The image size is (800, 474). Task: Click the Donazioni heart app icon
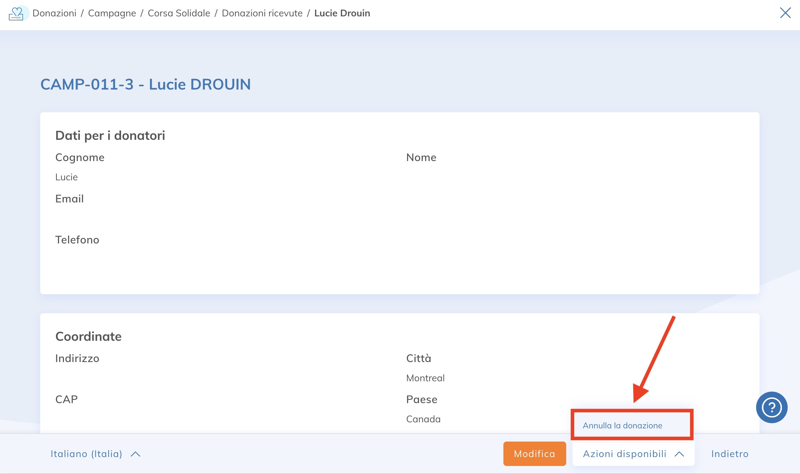tap(16, 13)
